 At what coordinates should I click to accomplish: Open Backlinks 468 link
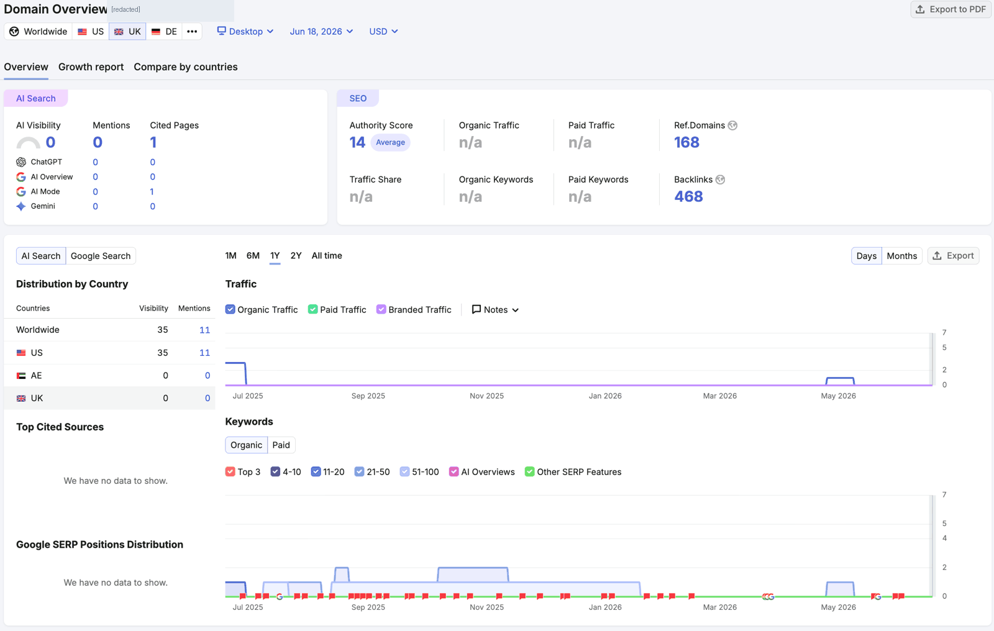[x=688, y=197]
